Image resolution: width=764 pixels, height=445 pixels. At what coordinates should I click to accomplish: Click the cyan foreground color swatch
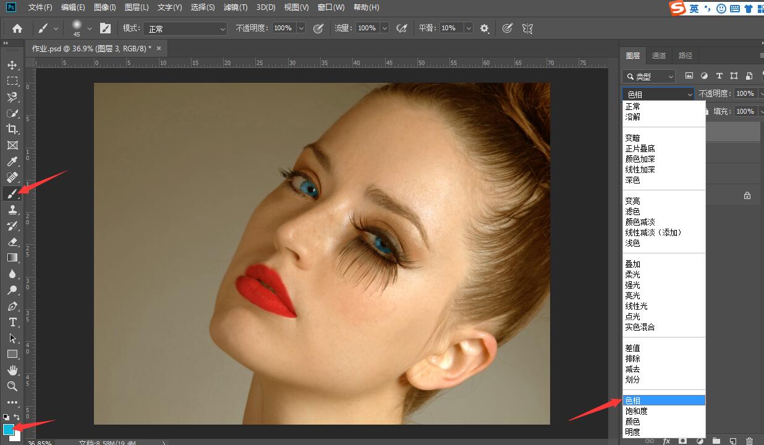[x=9, y=429]
